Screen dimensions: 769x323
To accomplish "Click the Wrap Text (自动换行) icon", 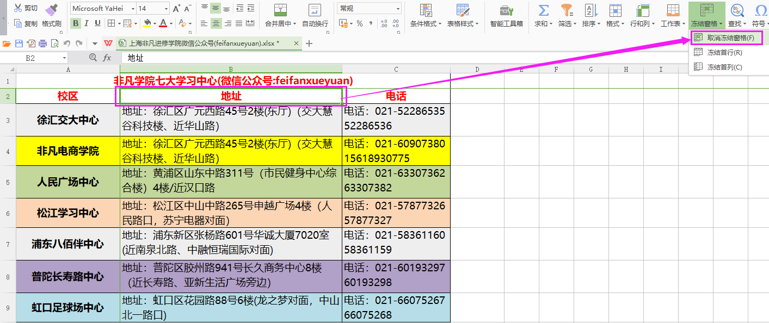I will point(315,10).
